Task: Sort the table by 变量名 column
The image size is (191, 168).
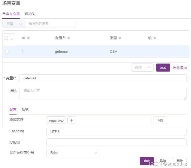Action: [x=69, y=38]
